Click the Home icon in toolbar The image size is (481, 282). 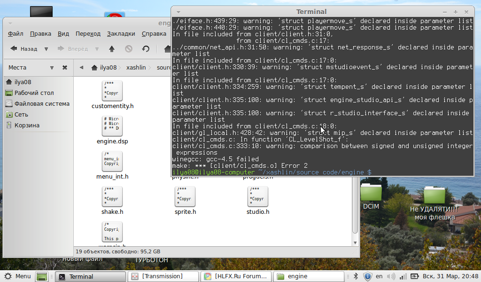pyautogui.click(x=166, y=49)
